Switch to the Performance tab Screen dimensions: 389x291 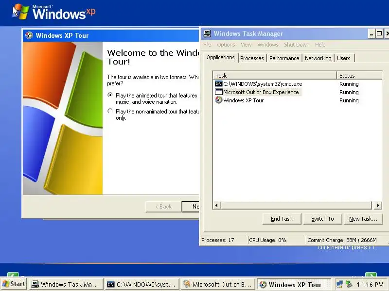coord(284,58)
